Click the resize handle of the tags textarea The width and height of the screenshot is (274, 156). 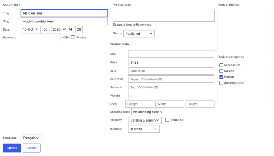pyautogui.click(x=213, y=20)
